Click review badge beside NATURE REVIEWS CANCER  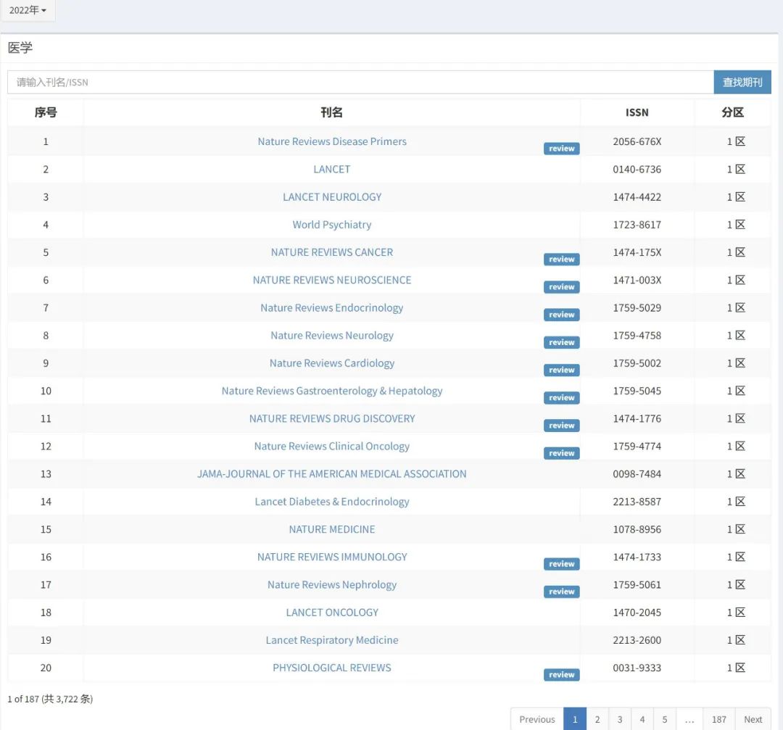[x=561, y=260]
